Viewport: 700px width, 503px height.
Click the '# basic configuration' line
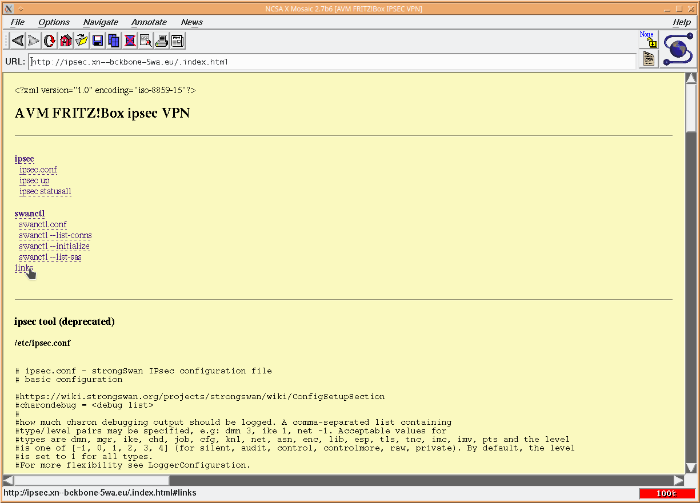(x=69, y=379)
